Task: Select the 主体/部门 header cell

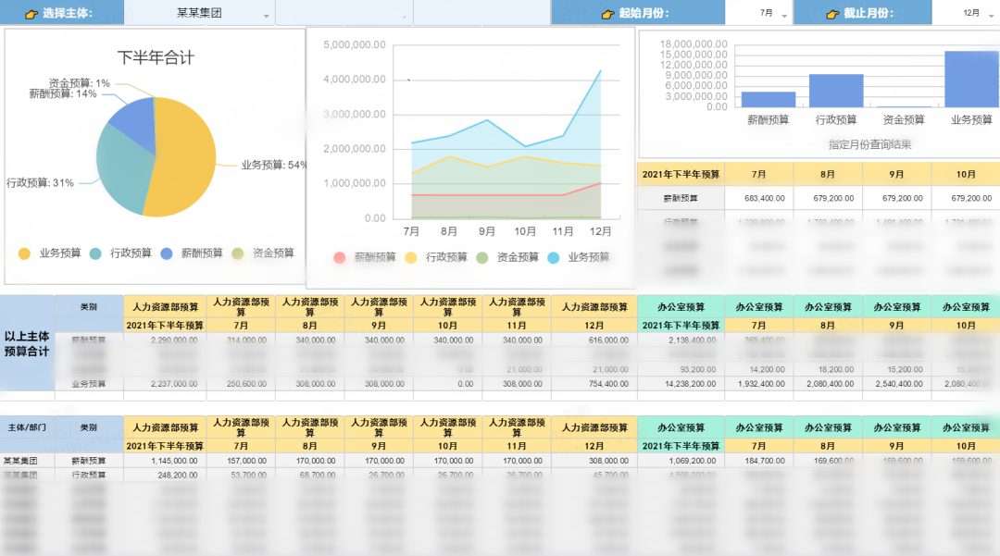Action: coord(27,427)
